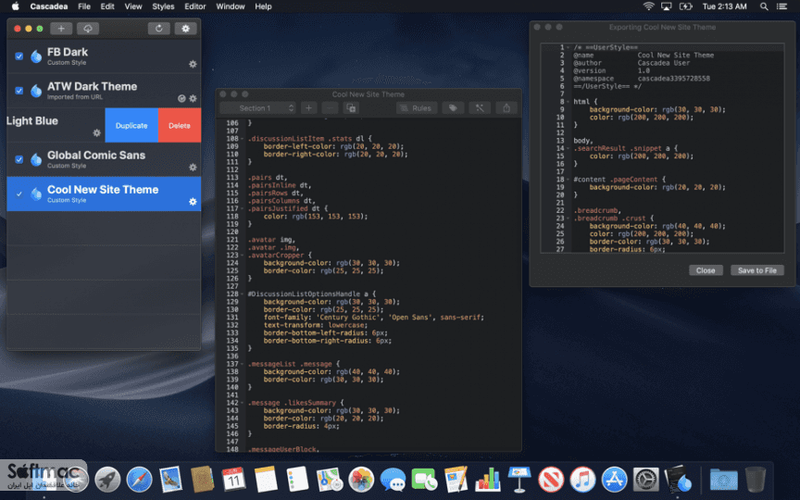Collapse the rule at editor line 128

pyautogui.click(x=243, y=294)
